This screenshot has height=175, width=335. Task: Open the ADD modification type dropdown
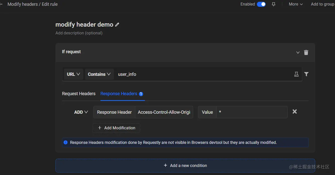pos(81,112)
